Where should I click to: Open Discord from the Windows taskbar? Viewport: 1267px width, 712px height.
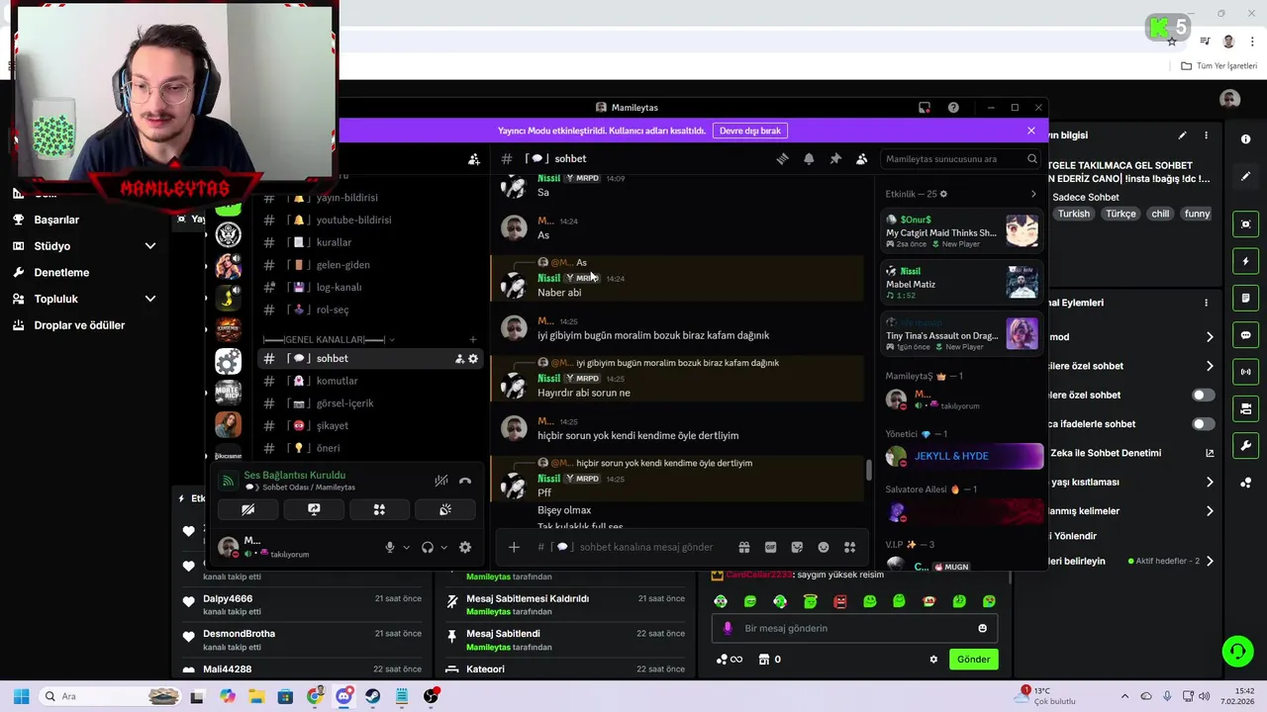344,696
